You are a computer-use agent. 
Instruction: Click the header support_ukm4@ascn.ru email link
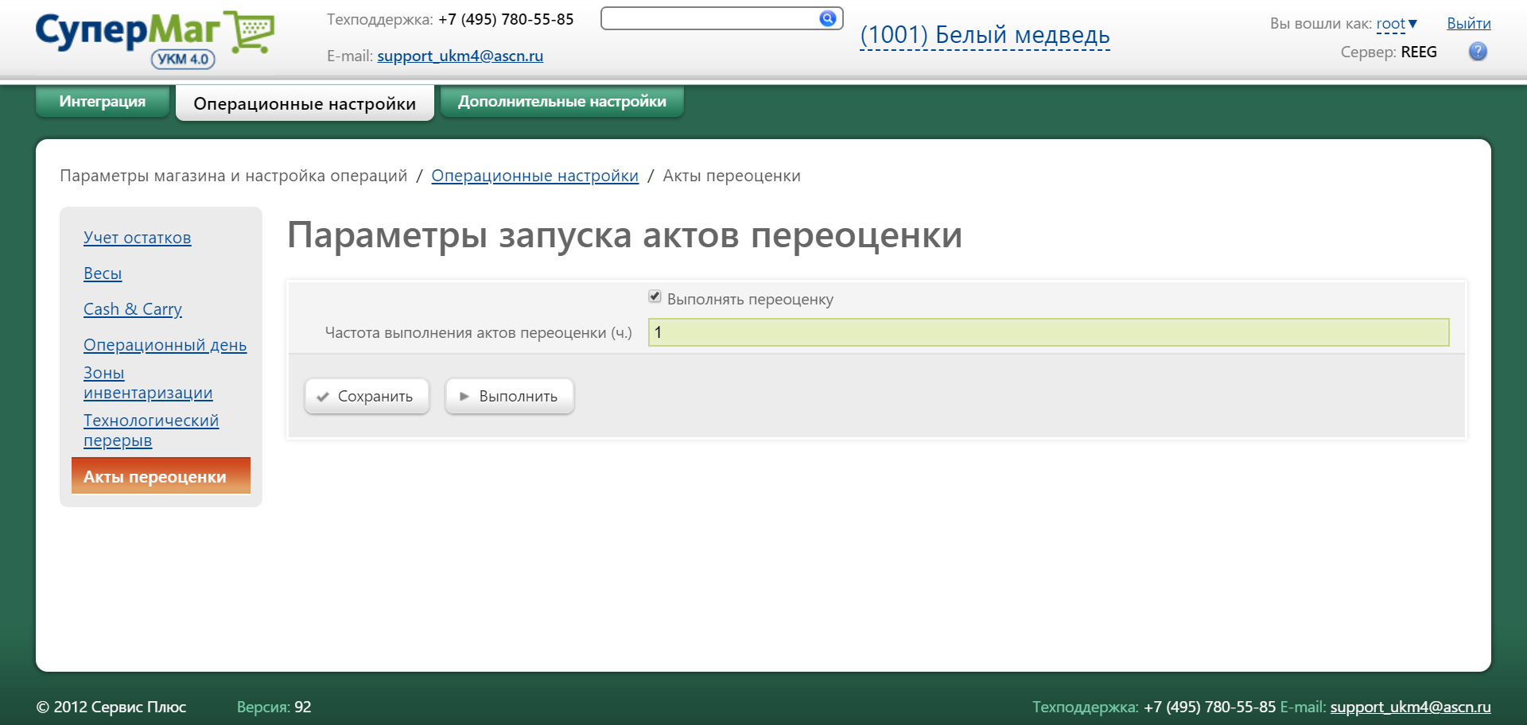click(460, 56)
